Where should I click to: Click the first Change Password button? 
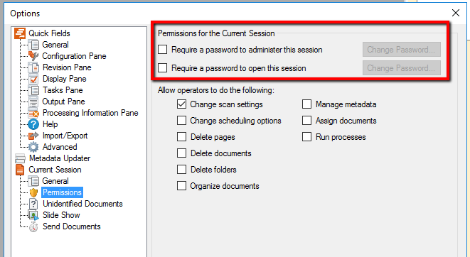point(401,50)
